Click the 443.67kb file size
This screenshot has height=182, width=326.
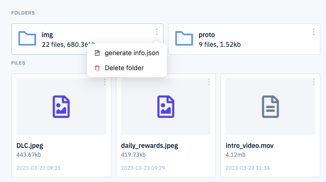pos(29,155)
